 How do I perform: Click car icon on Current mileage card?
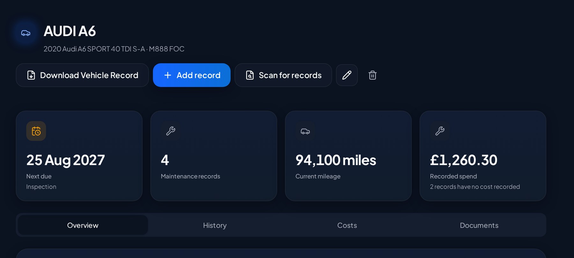coord(305,131)
